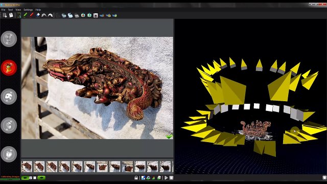This screenshot has width=327, height=184.
Task: Click the calibration progress bar under status
Action: coord(10,179)
